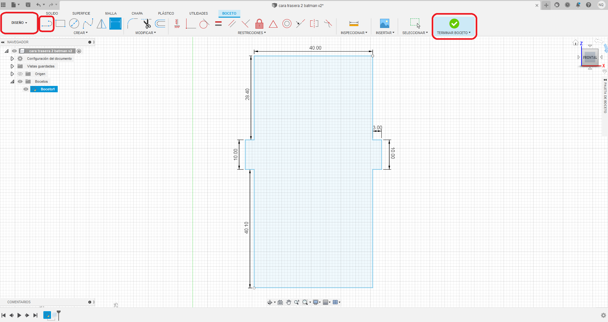
Task: Open the Diseño workspace dropdown
Action: click(19, 23)
